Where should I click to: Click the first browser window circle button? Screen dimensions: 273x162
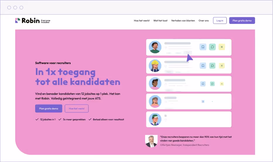[9, 8]
